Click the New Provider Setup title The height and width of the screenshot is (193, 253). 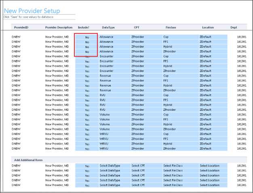32,11
